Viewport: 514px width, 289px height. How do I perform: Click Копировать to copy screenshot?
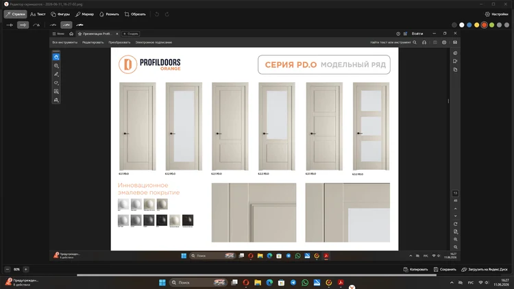pyautogui.click(x=415, y=269)
